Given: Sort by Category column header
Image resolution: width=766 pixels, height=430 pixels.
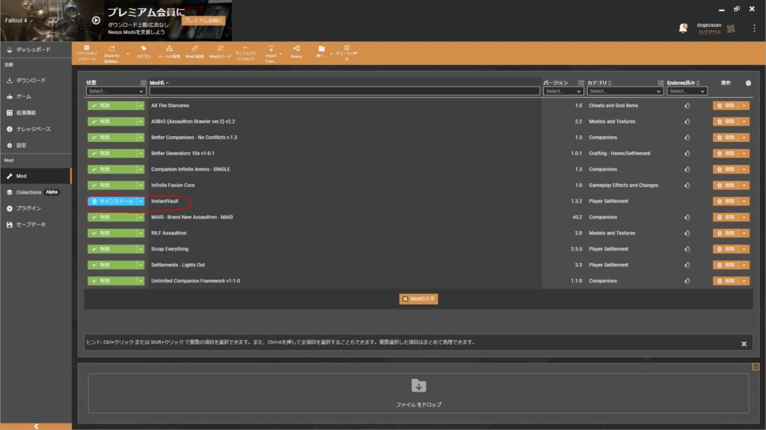Looking at the screenshot, I should point(599,83).
